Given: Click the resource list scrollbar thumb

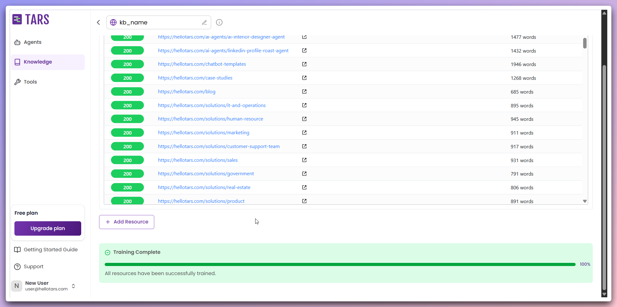Looking at the screenshot, I should pos(585,43).
